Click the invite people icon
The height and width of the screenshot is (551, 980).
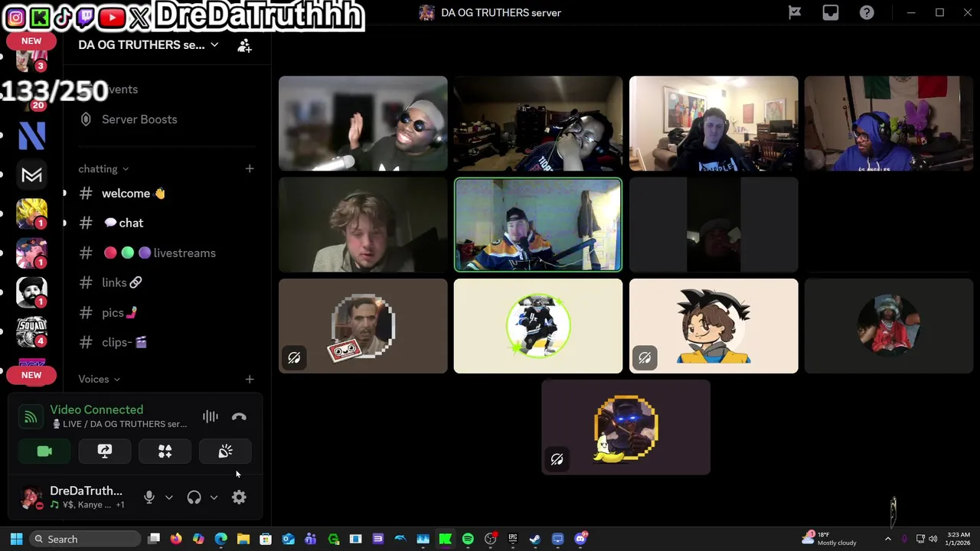244,46
